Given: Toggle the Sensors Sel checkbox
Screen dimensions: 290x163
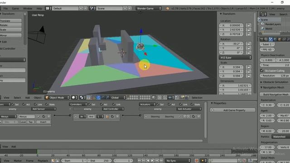Looking at the screenshot, I should (13, 105).
